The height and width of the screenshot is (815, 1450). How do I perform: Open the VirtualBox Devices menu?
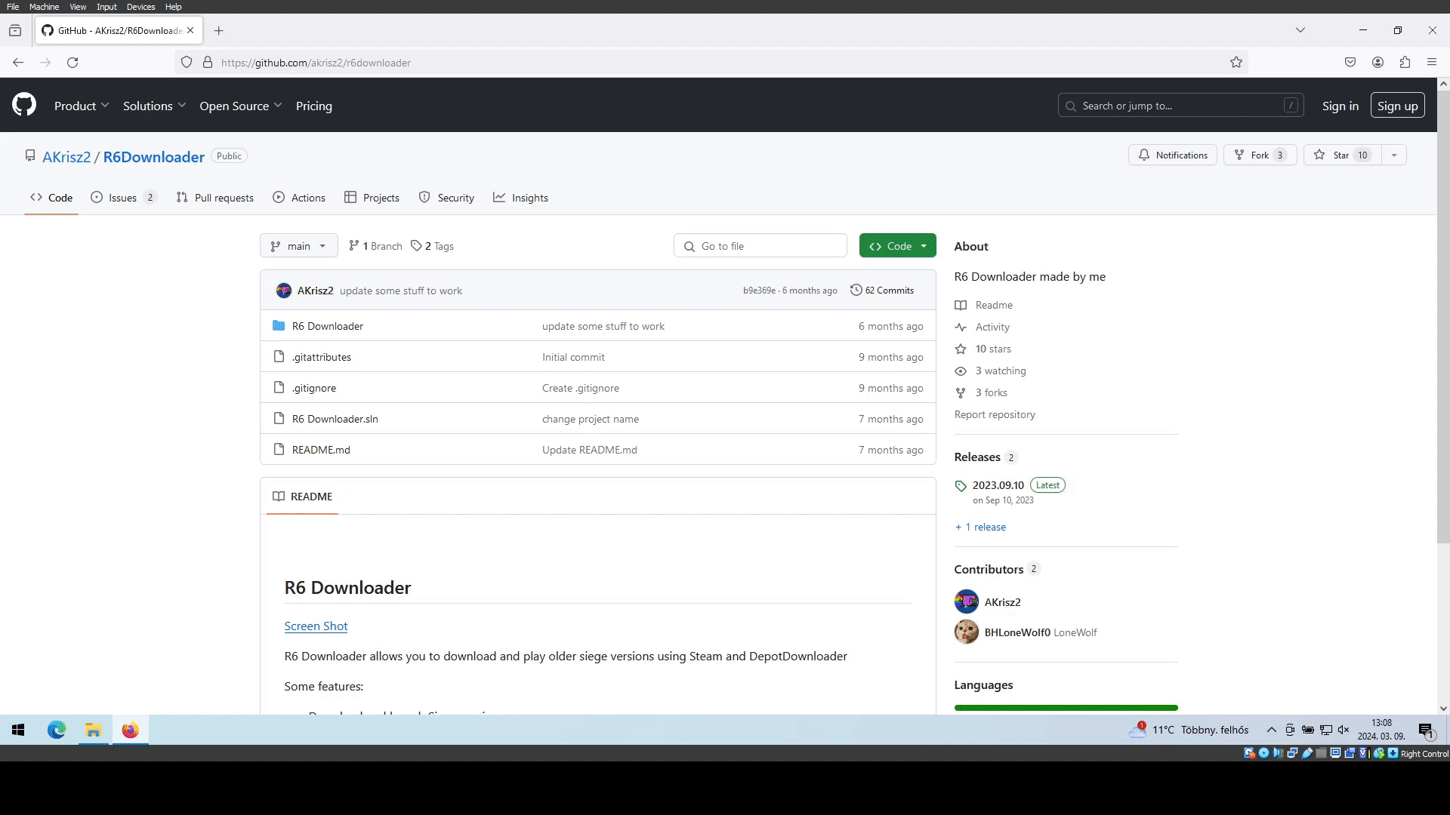[x=140, y=7]
